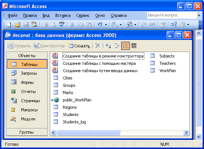Click the Введите вопрос input field

click(172, 15)
